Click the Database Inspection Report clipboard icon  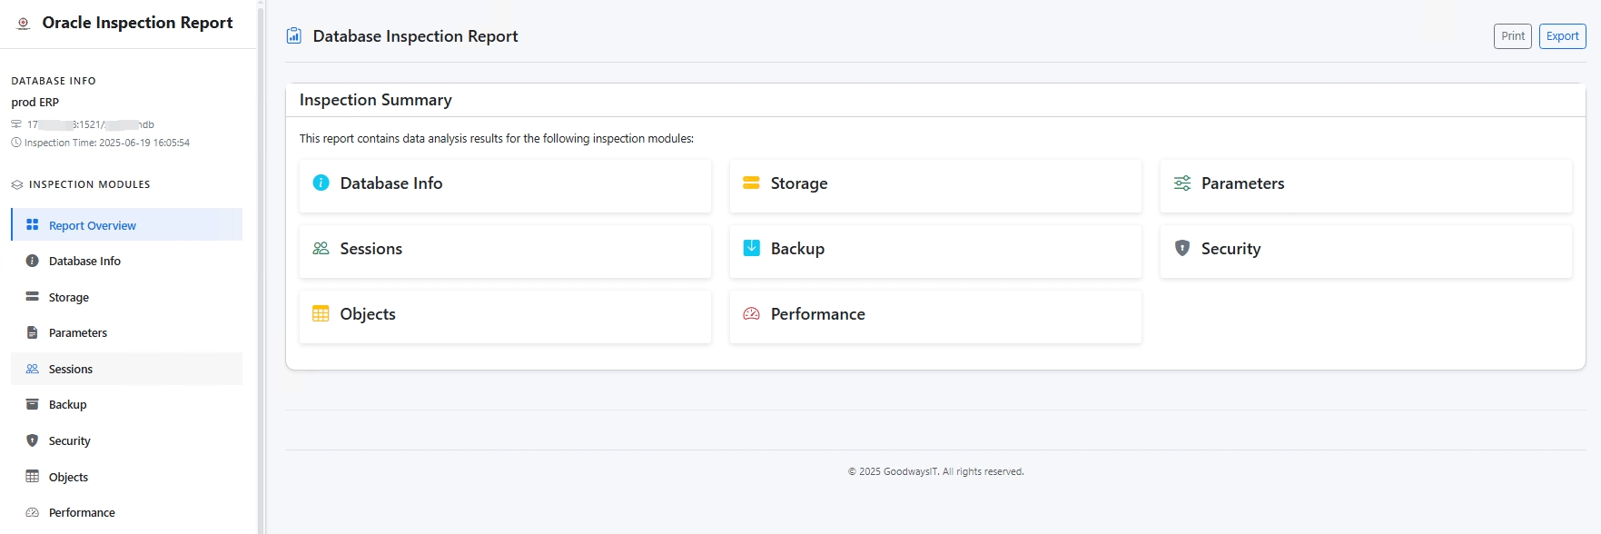point(294,35)
